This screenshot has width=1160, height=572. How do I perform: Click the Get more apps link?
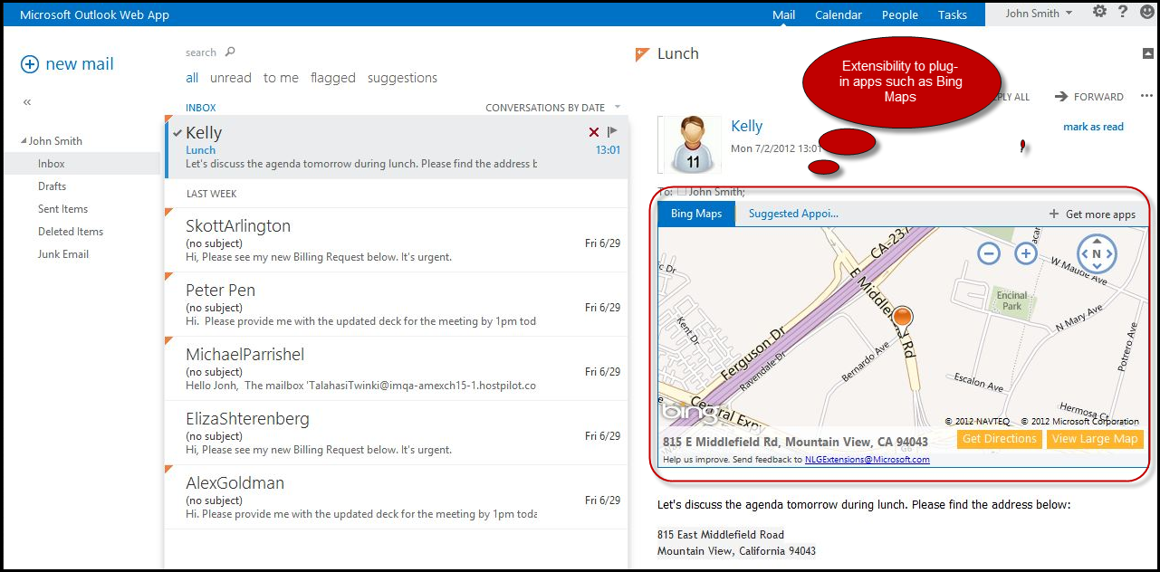(x=1100, y=214)
